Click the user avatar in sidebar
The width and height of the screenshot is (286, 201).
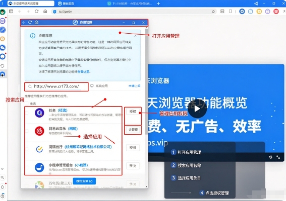[3, 12]
